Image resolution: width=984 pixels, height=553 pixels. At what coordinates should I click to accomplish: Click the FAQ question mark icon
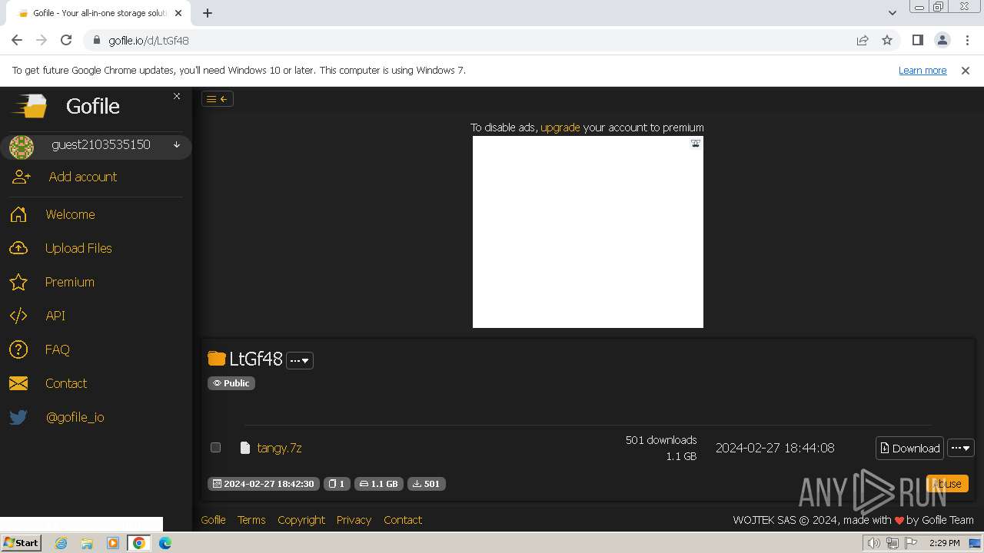click(18, 349)
